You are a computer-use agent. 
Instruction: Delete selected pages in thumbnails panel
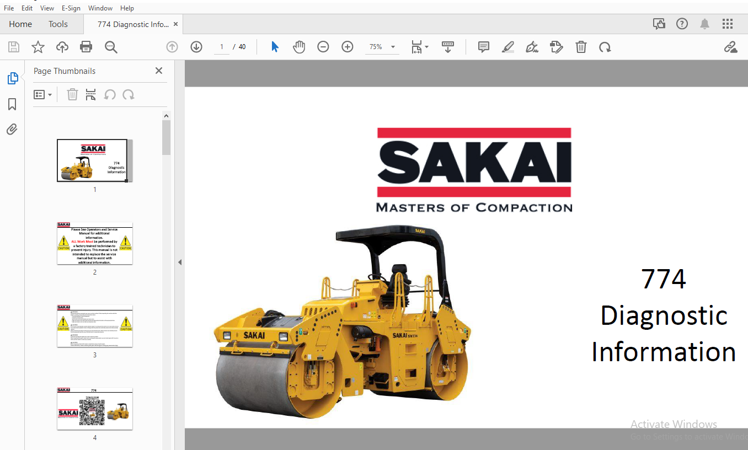pyautogui.click(x=72, y=95)
